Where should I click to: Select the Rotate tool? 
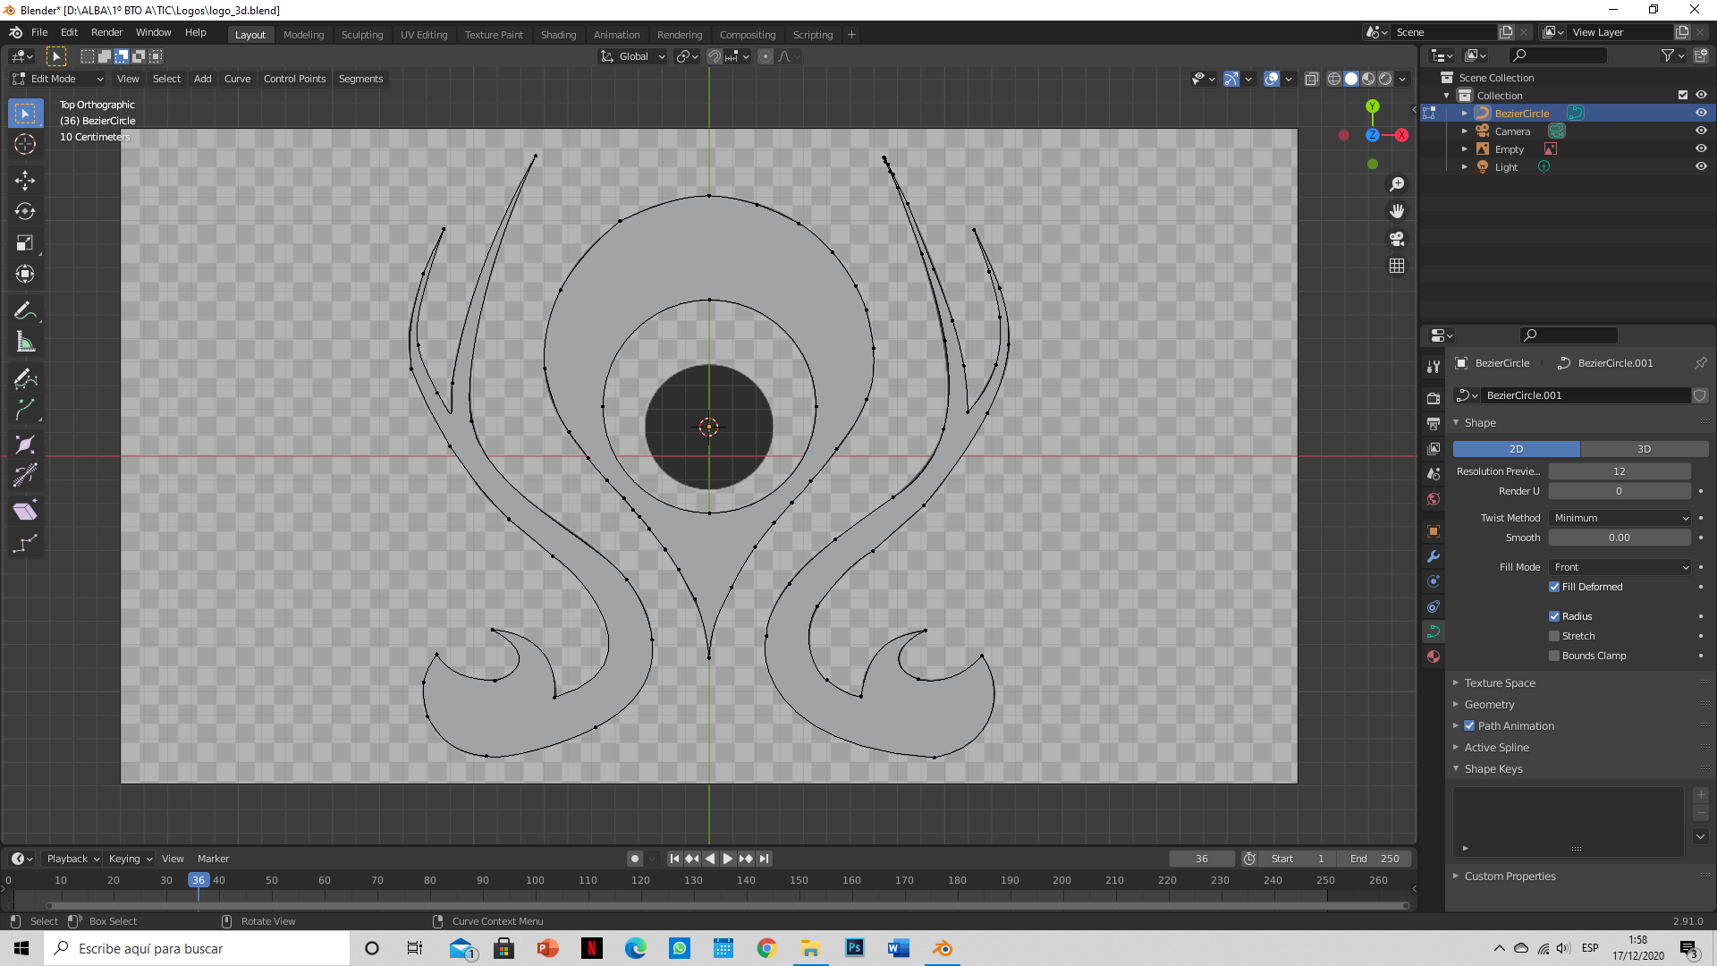coord(25,212)
